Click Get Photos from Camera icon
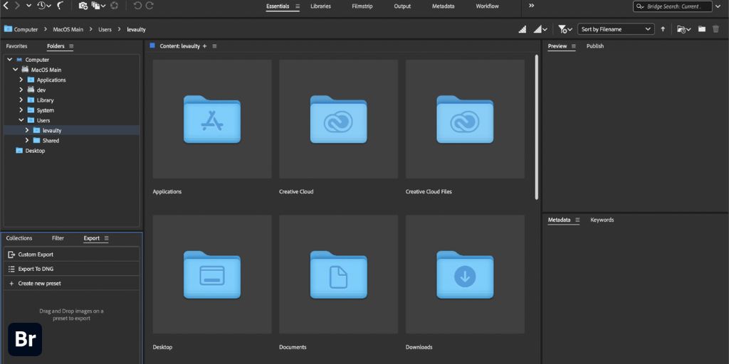This screenshot has height=364, width=729. pyautogui.click(x=83, y=6)
